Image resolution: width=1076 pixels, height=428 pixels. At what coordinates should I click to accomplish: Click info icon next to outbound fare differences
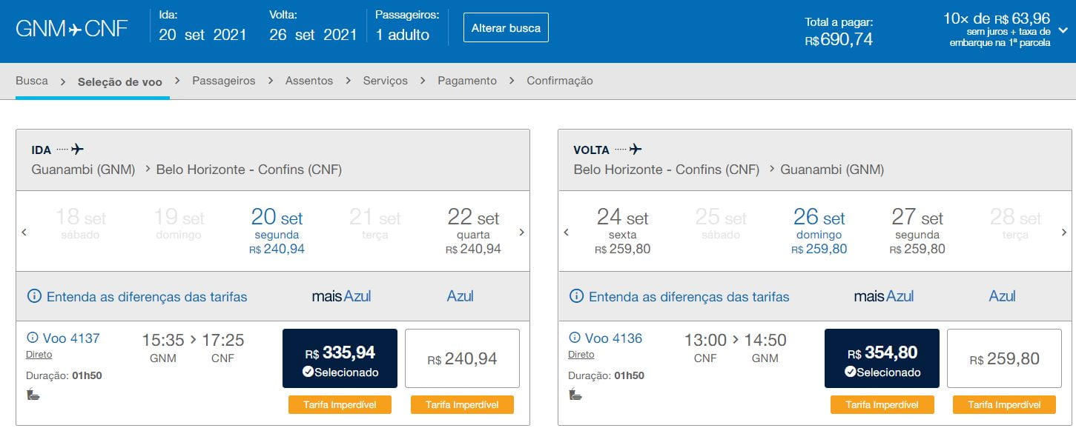(x=34, y=296)
